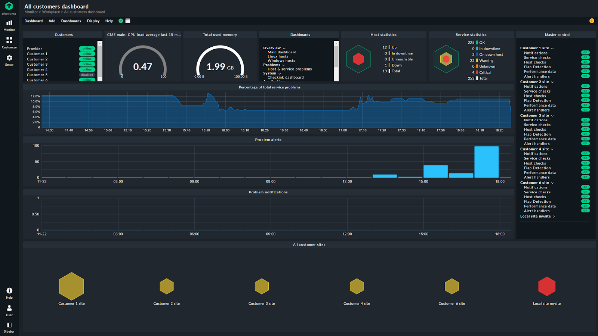Open the Monitor menu in sidebar

coord(9,25)
